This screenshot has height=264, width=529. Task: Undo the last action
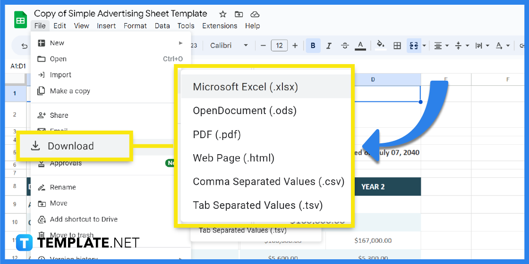[x=24, y=45]
